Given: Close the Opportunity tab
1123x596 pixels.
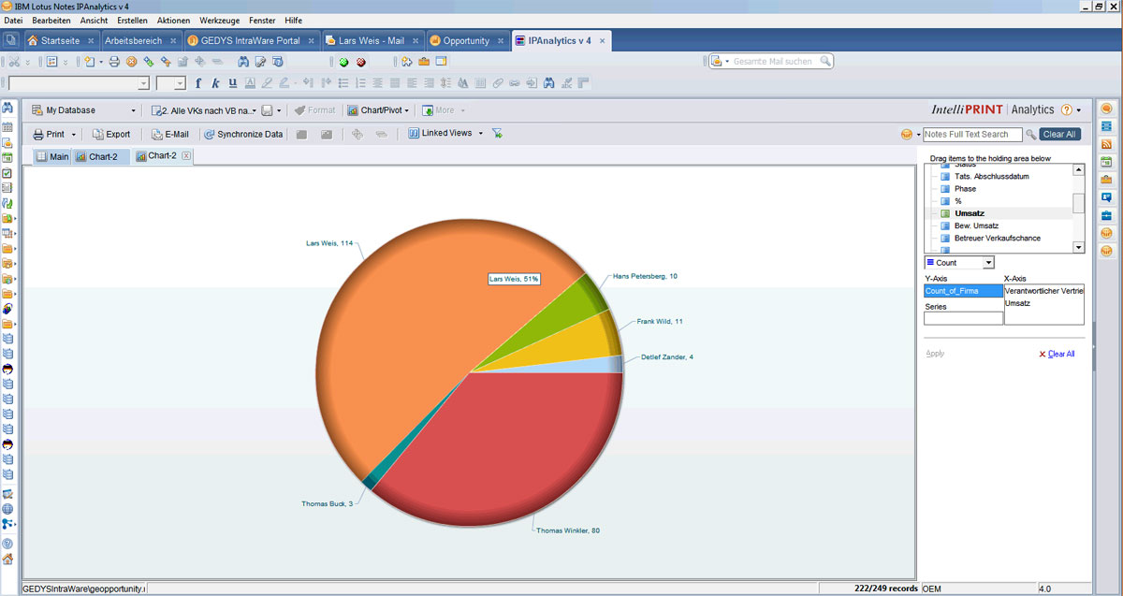Looking at the screenshot, I should coord(501,41).
